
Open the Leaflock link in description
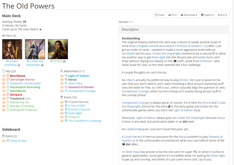point(132,129)
